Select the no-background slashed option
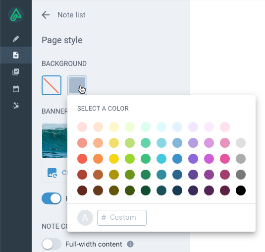265x252 pixels. pyautogui.click(x=52, y=85)
